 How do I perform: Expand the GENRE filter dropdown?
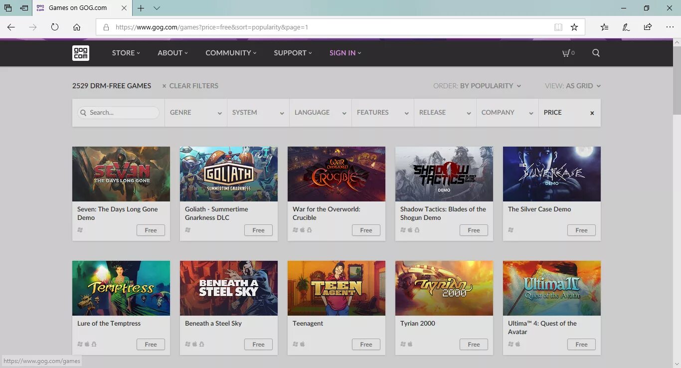coord(196,113)
